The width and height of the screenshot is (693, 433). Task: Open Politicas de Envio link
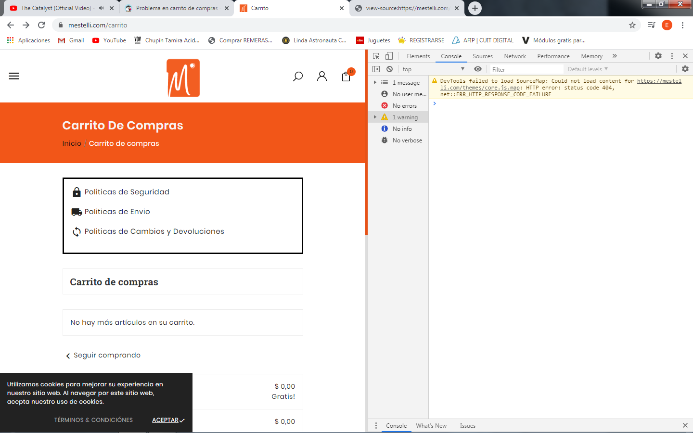click(117, 212)
